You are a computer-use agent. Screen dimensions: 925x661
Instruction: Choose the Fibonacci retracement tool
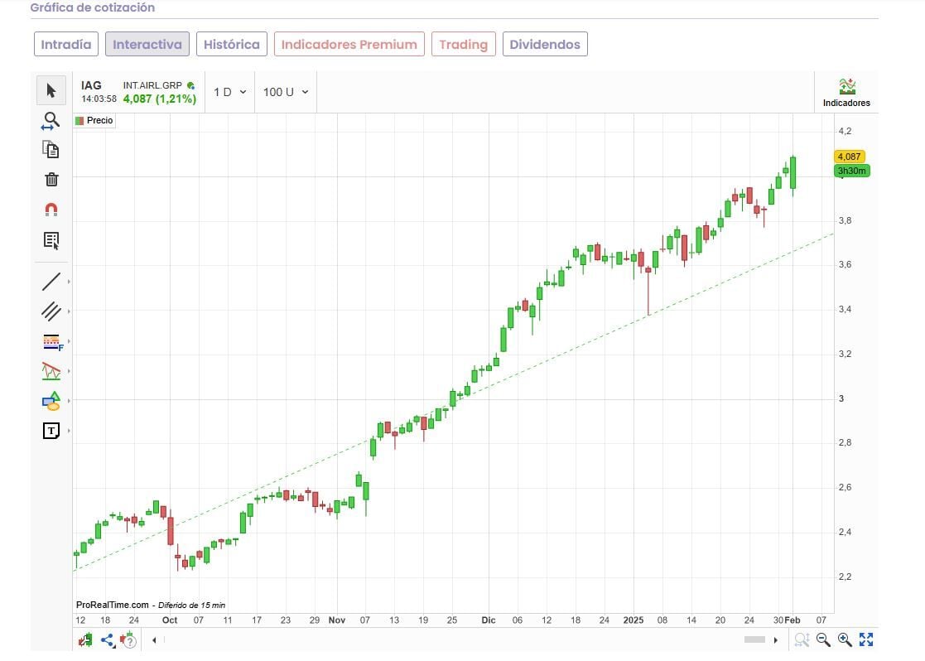click(x=51, y=341)
